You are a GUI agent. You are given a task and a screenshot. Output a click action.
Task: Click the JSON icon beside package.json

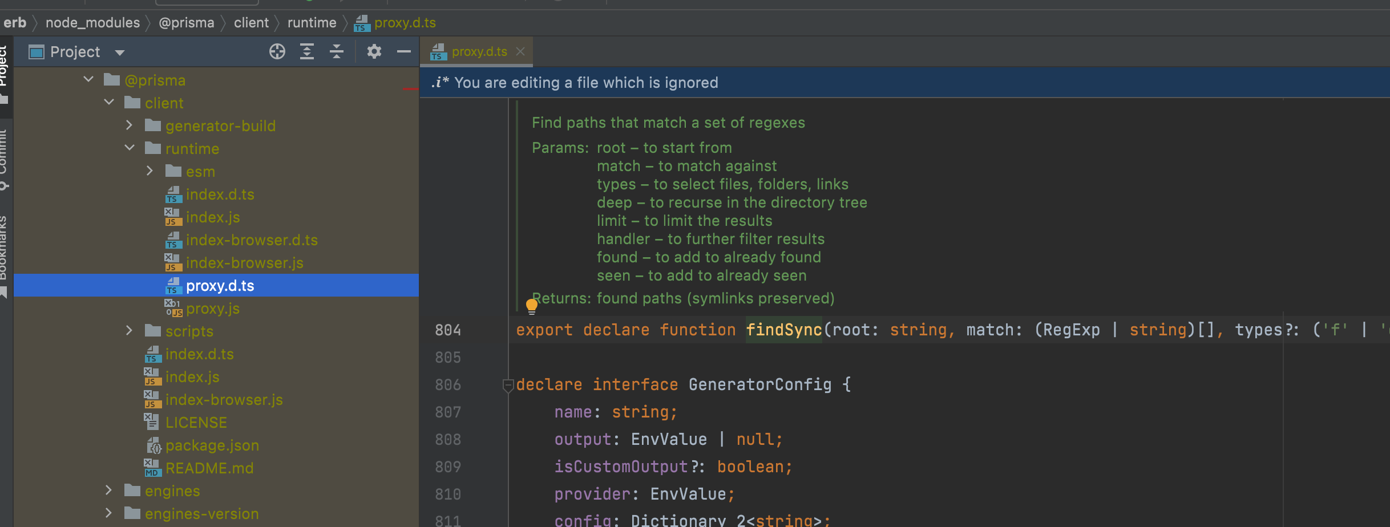pos(153,445)
